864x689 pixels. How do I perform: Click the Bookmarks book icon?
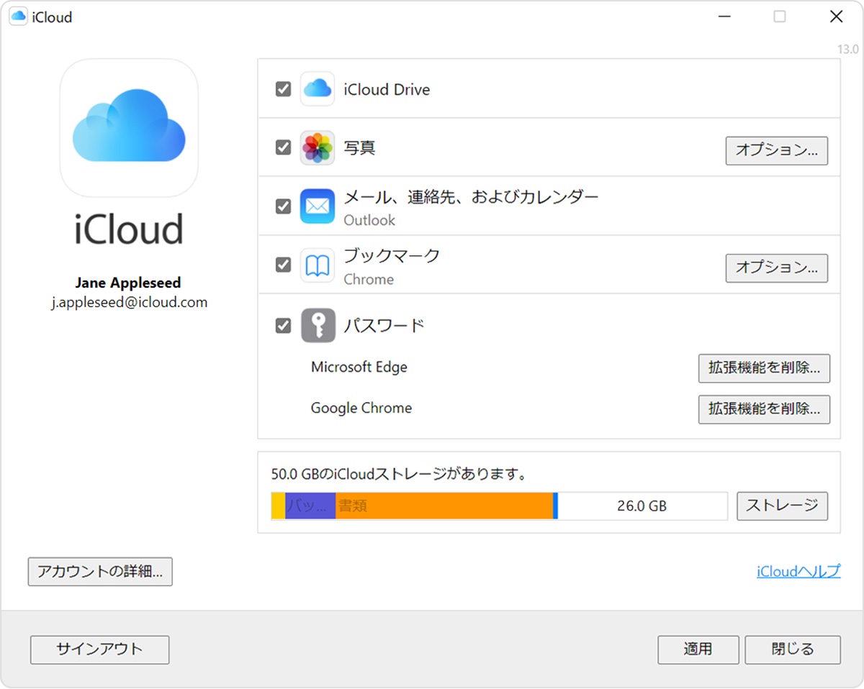(x=318, y=265)
